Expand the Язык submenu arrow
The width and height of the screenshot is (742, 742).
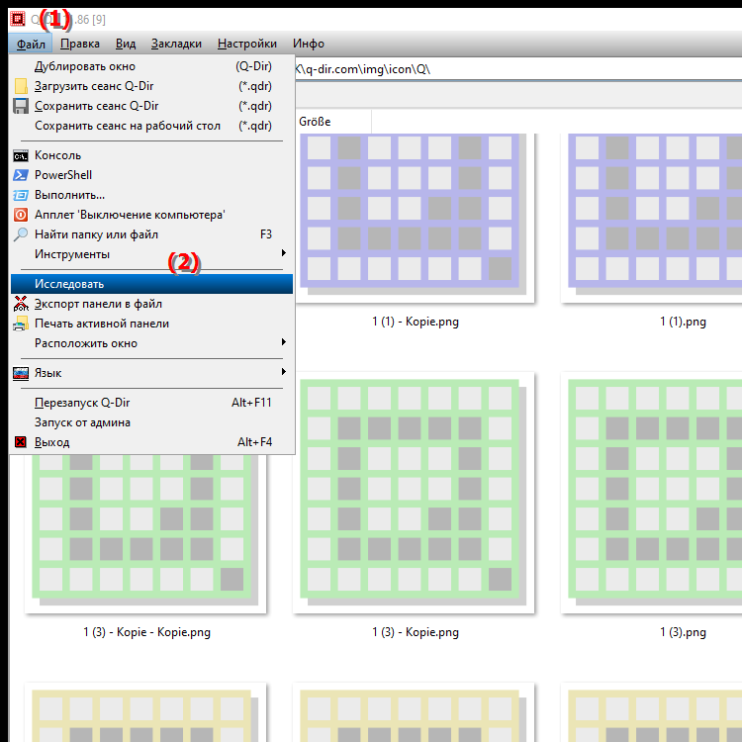[x=284, y=372]
